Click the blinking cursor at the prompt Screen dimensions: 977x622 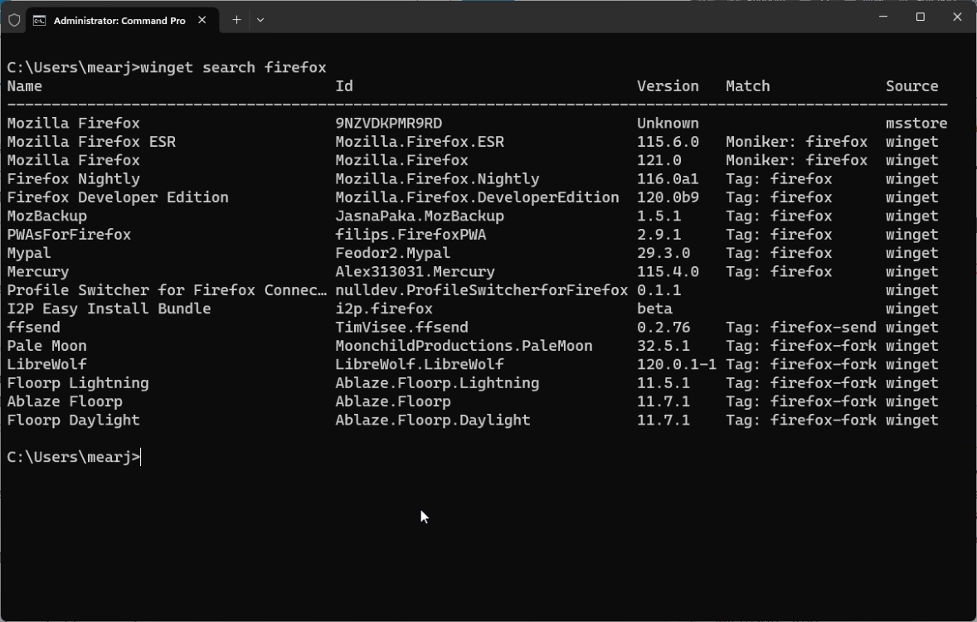coord(141,457)
